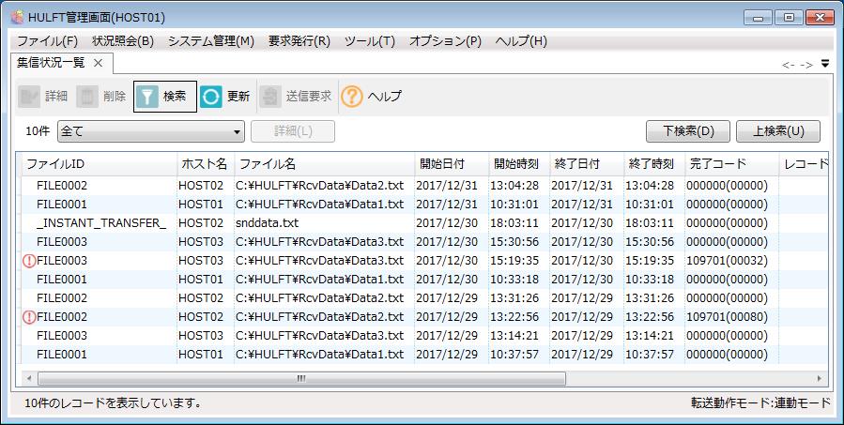Sort by 終了日付 column header
The width and height of the screenshot is (844, 425).
(x=587, y=164)
